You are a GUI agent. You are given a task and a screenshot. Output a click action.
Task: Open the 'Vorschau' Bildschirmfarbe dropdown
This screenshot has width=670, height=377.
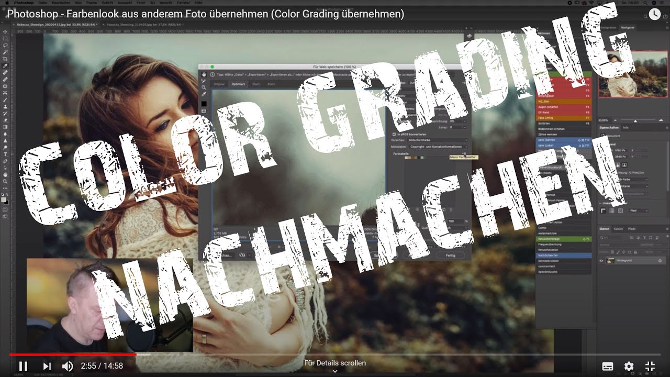pyautogui.click(x=438, y=140)
